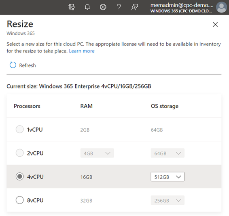Open the 256GB storage dropdown for 8vCPU
This screenshot has width=229, height=216.
pyautogui.click(x=168, y=200)
